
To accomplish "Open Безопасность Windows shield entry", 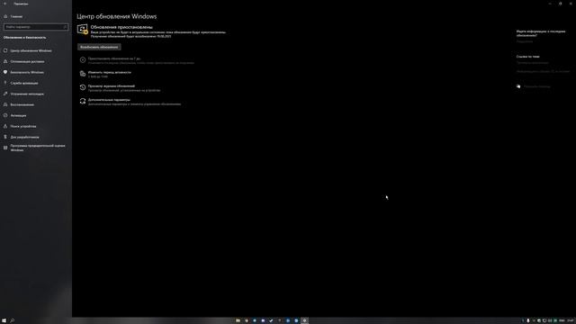I will pyautogui.click(x=24, y=72).
